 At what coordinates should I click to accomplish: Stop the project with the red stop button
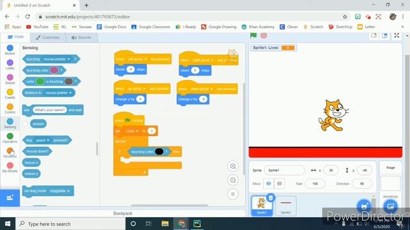click(x=263, y=36)
